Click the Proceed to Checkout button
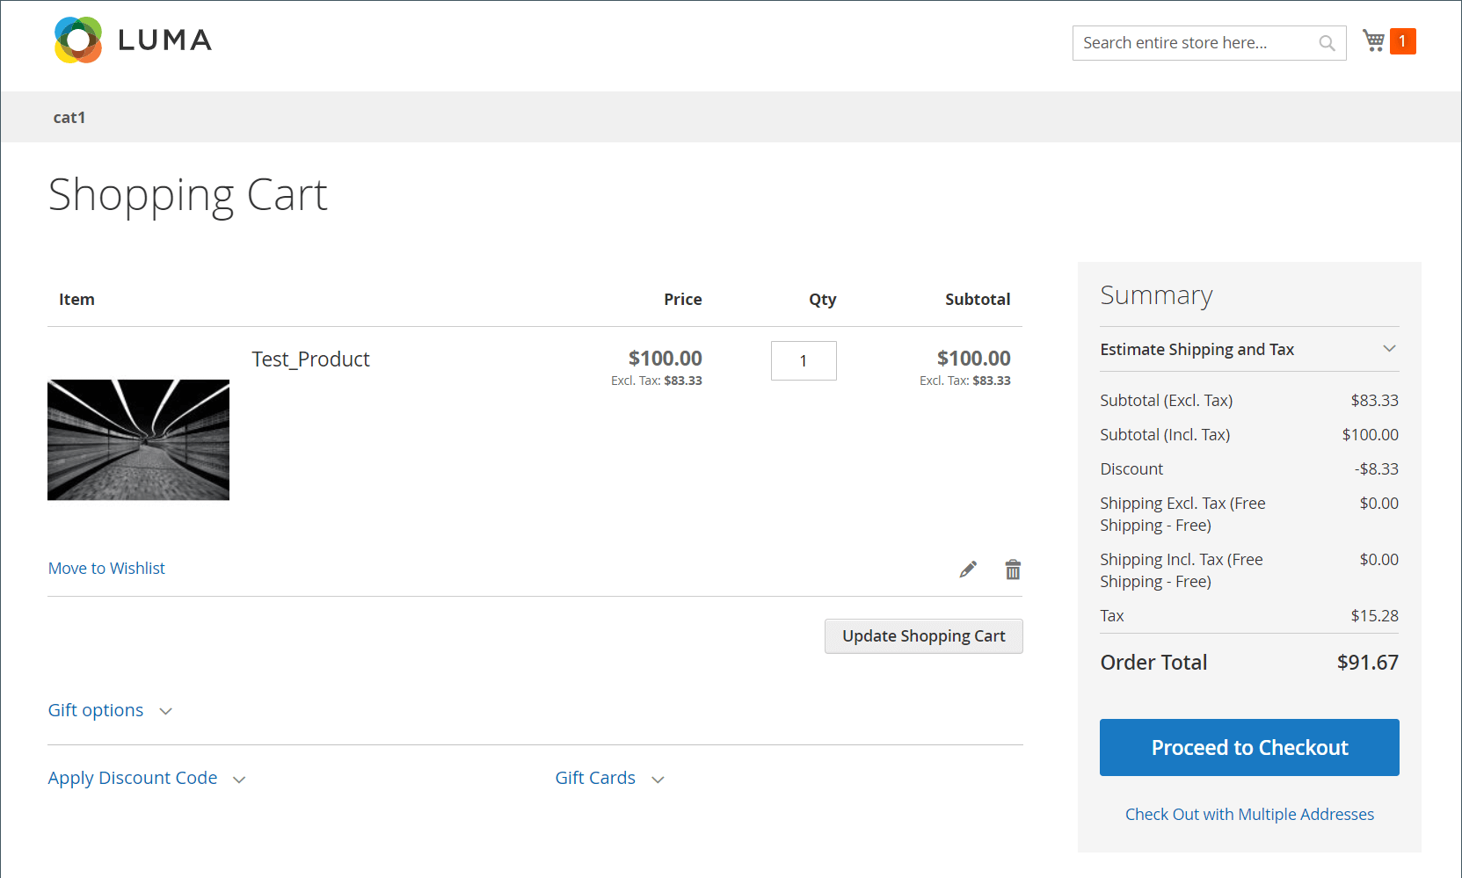Viewport: 1462px width, 878px height. click(x=1248, y=747)
